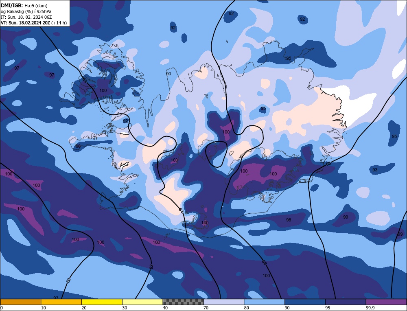Click the '96' humidity value on the map
Image resolution: width=407 pixels, height=311 pixels.
[78, 146]
